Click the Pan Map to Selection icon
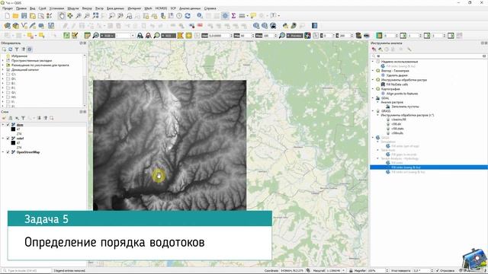The height and width of the screenshot is (274, 488). tap(70, 16)
